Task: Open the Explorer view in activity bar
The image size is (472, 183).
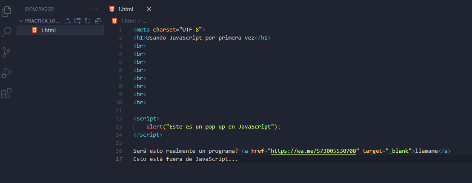Action: (x=6, y=11)
